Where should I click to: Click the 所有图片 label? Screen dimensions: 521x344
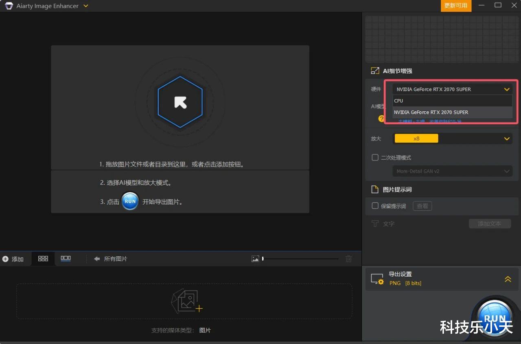click(x=116, y=259)
